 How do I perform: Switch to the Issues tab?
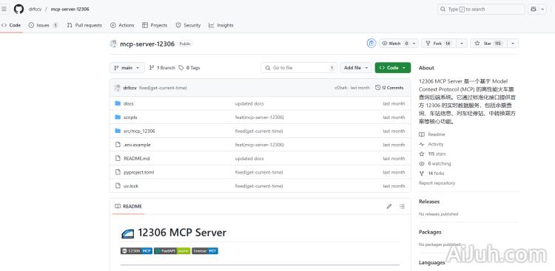pos(43,25)
